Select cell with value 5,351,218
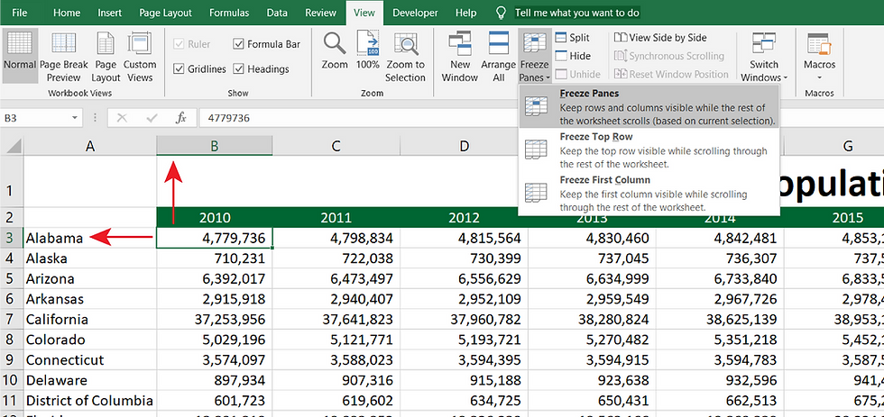The width and height of the screenshot is (884, 417). tap(720, 340)
